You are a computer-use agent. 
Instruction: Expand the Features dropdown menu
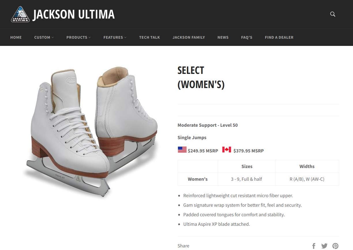tap(115, 37)
